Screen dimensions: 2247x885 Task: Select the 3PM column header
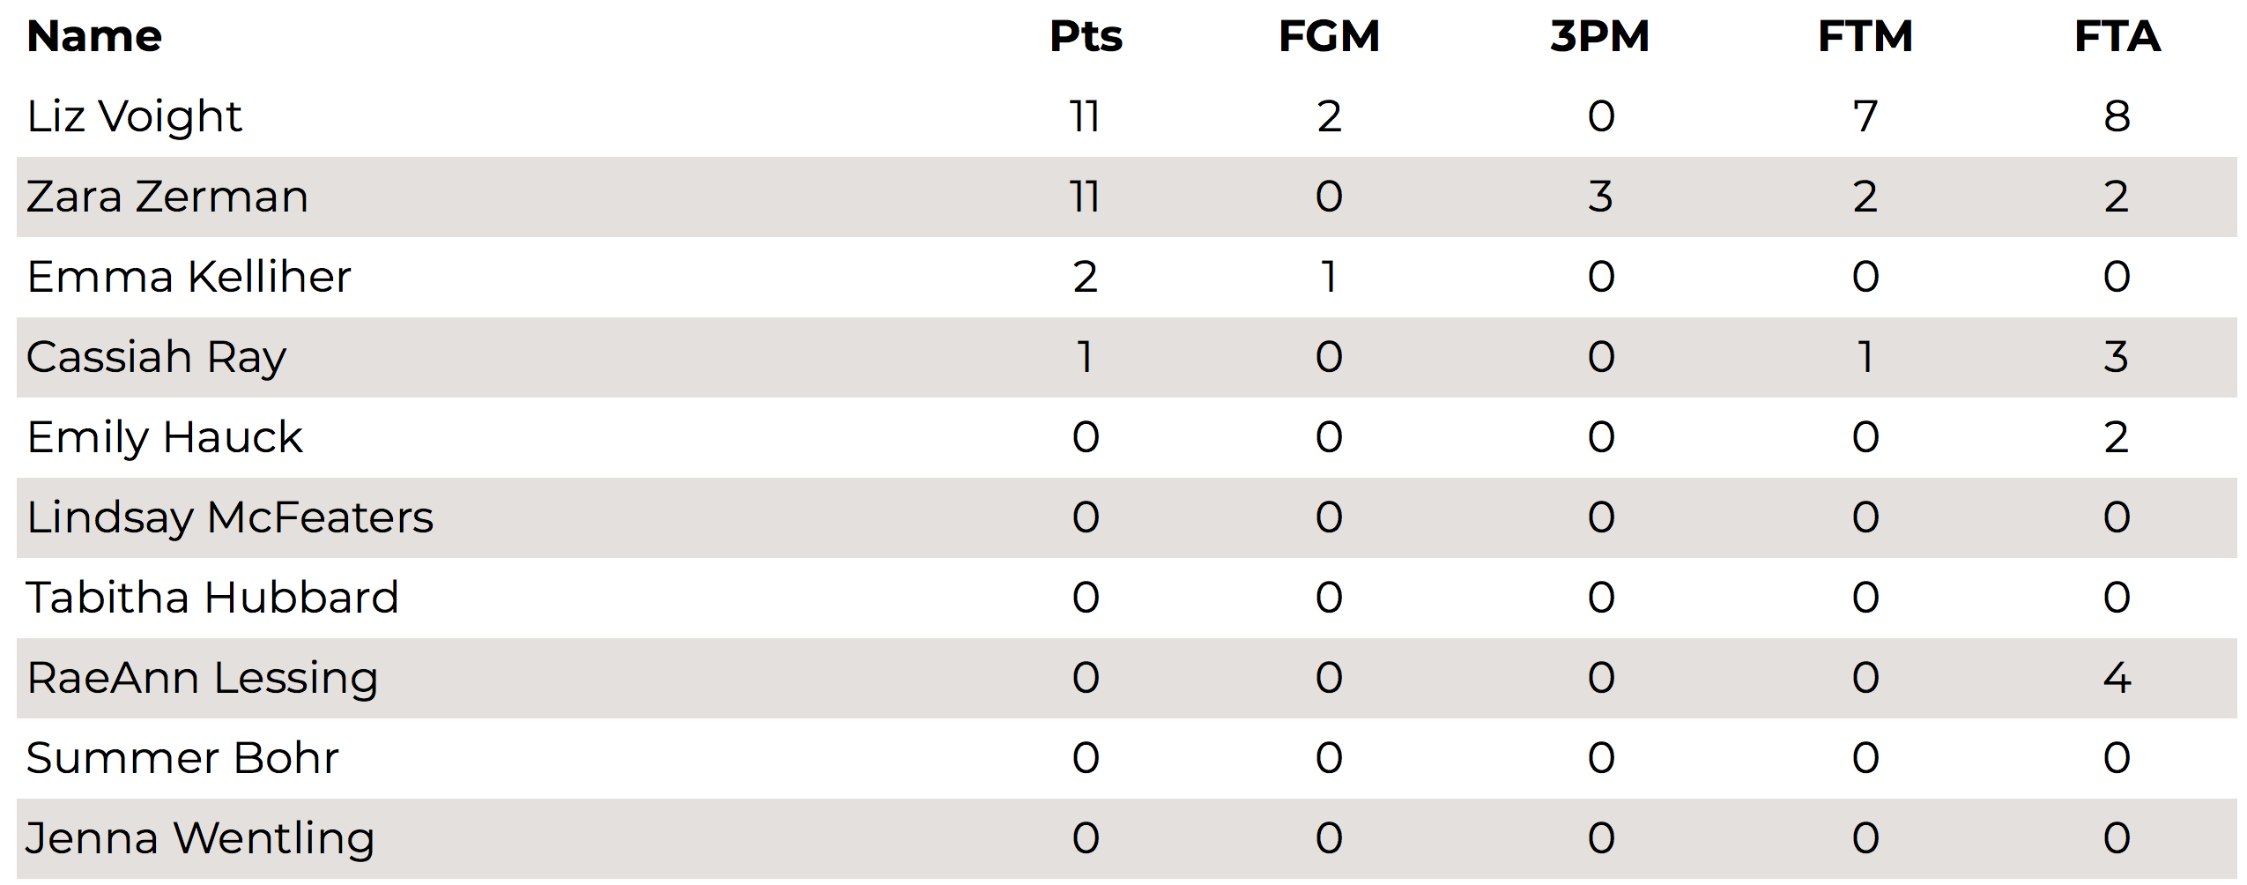point(1600,36)
